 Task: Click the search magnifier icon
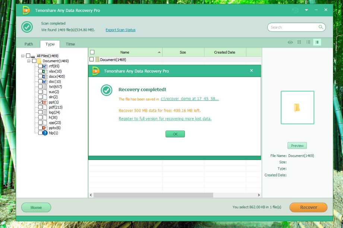321,27
